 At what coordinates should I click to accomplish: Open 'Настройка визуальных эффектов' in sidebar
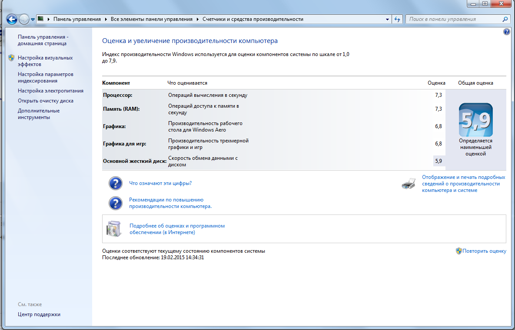(x=45, y=61)
